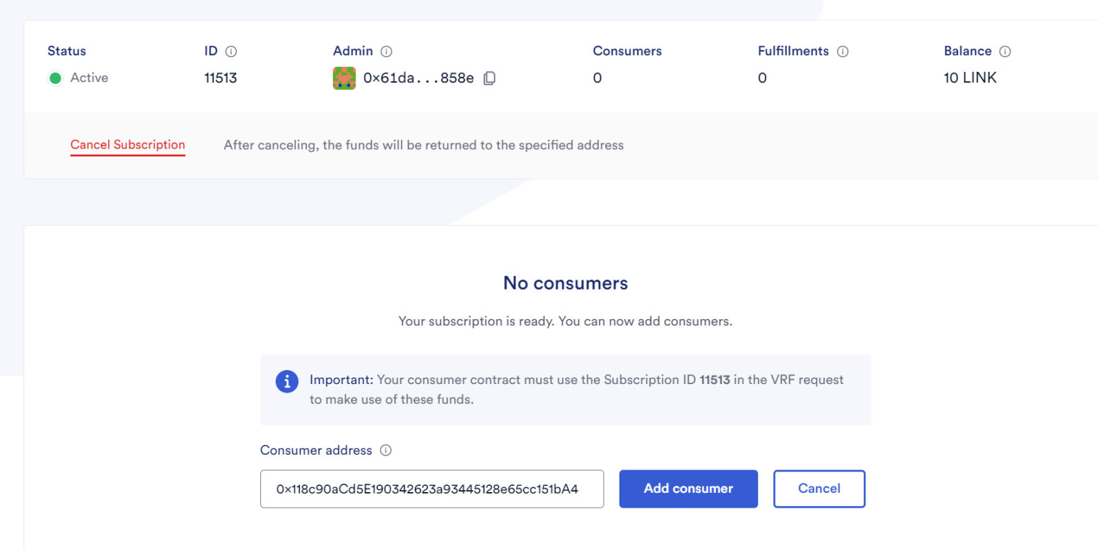
Task: Click the bold 11513 in Important notice
Action: point(714,380)
